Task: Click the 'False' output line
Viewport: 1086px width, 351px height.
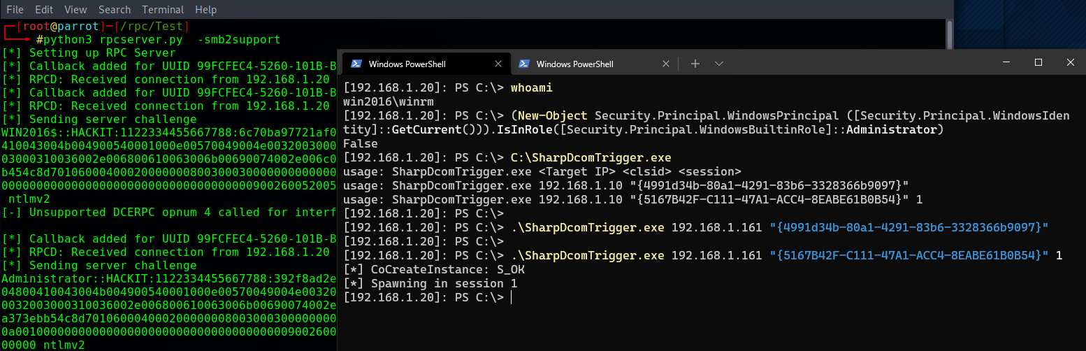Action: (360, 143)
